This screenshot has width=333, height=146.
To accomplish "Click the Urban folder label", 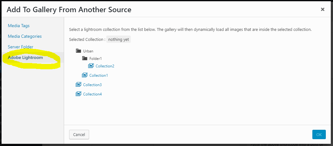I will (x=88, y=51).
